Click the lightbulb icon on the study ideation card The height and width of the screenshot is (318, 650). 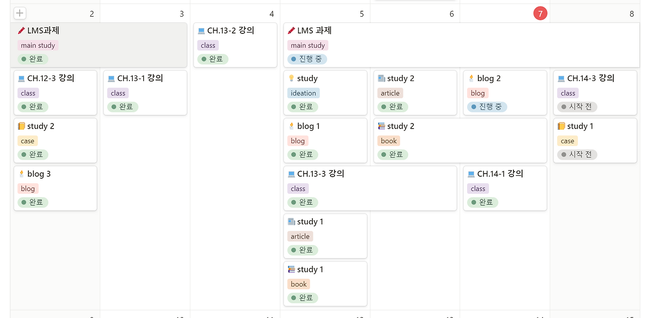(290, 78)
